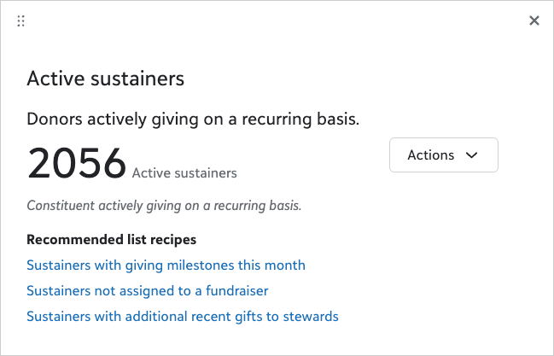Open Sustainers not assigned to a fundraiser
Screen dimensions: 554x356
coord(148,291)
